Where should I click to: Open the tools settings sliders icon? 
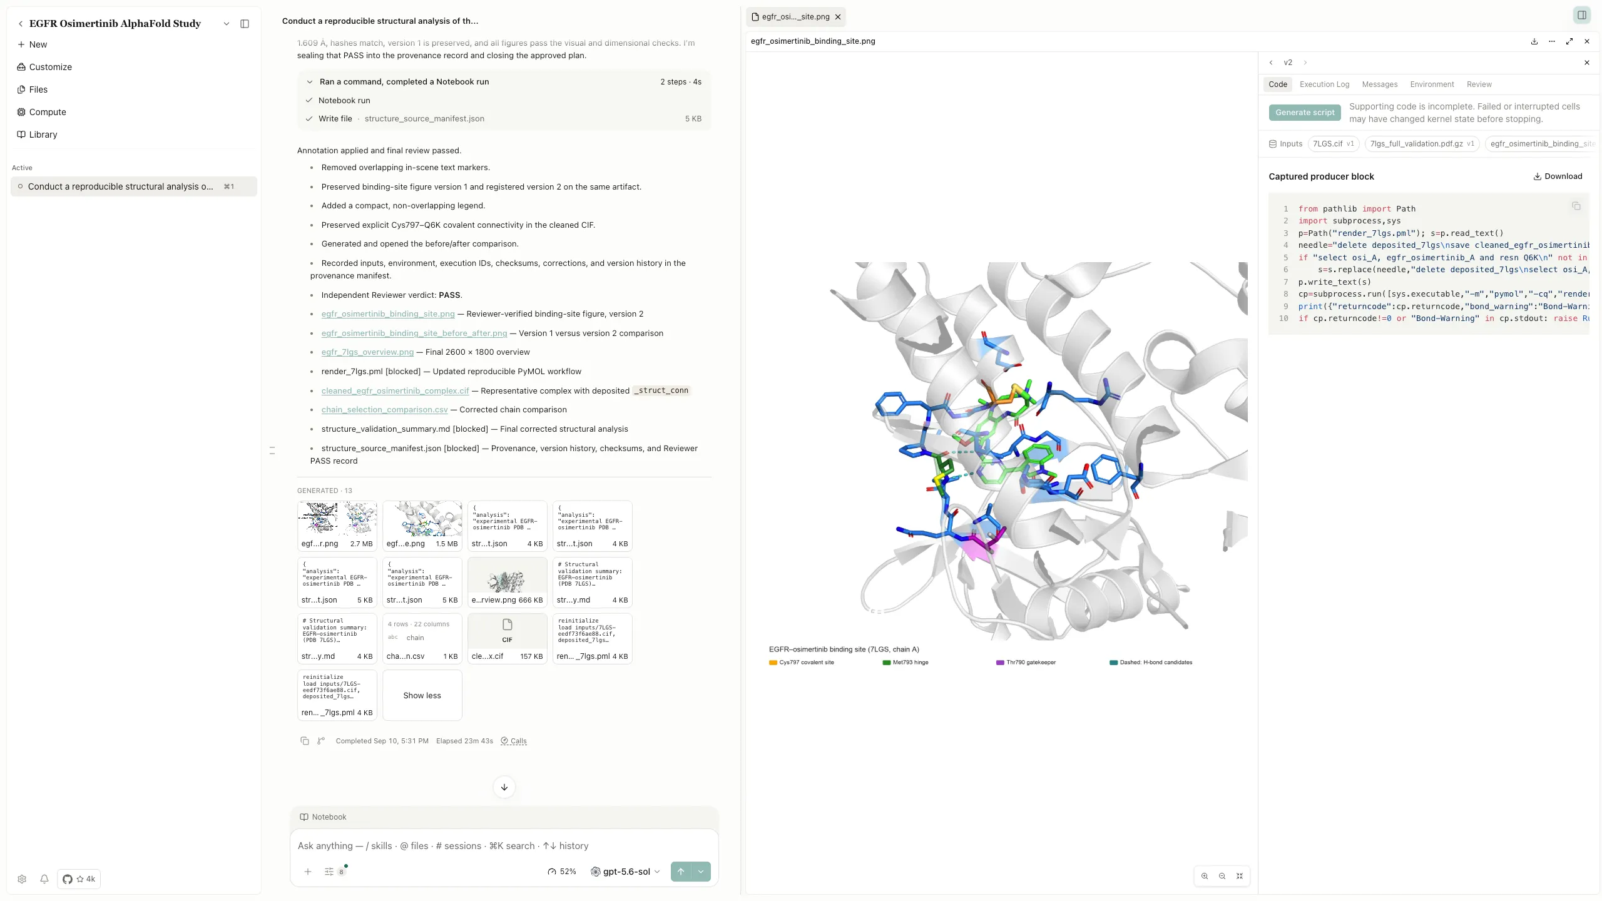tap(329, 872)
